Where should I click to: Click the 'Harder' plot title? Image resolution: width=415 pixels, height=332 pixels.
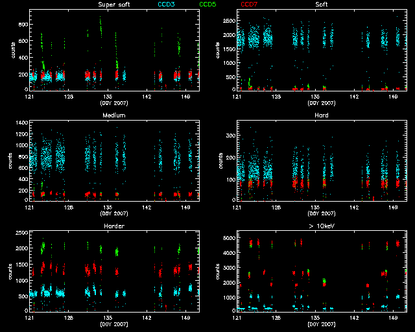click(113, 226)
